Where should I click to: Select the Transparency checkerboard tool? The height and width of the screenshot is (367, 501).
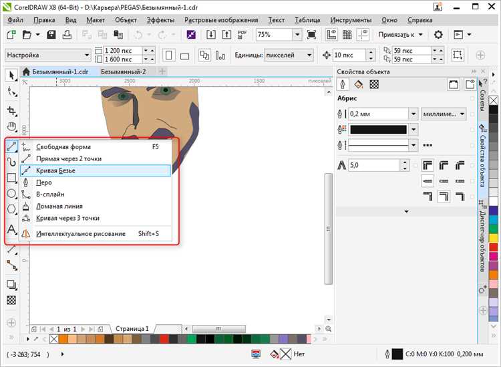[x=11, y=300]
